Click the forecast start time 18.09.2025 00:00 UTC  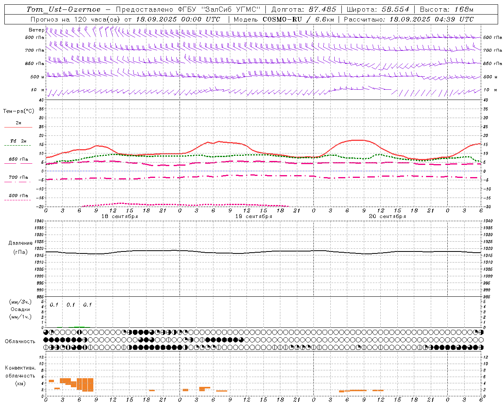(x=178, y=19)
